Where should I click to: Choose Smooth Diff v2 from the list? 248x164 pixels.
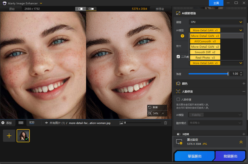tap(205, 52)
